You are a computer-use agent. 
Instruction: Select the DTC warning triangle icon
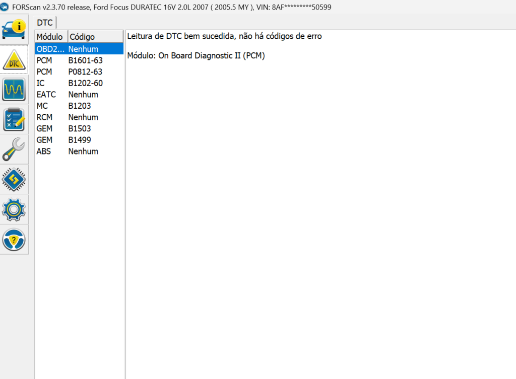point(14,60)
